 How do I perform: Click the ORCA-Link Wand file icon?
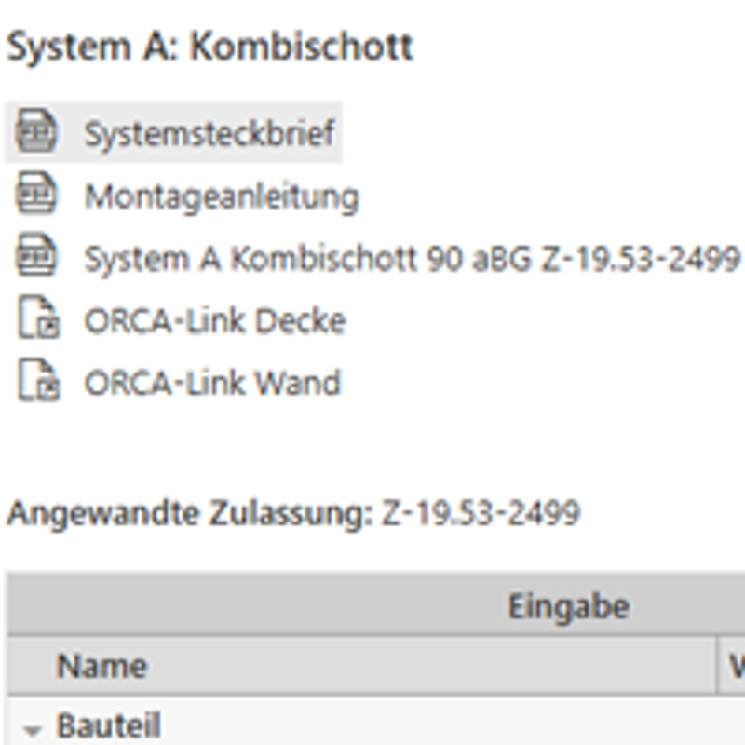click(38, 382)
